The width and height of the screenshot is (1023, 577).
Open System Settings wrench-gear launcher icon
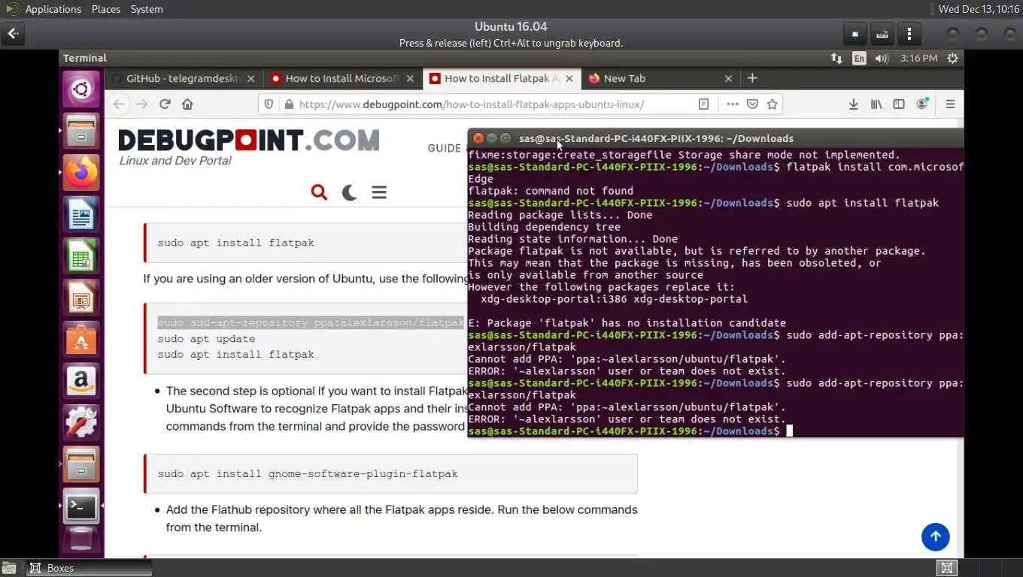point(81,422)
